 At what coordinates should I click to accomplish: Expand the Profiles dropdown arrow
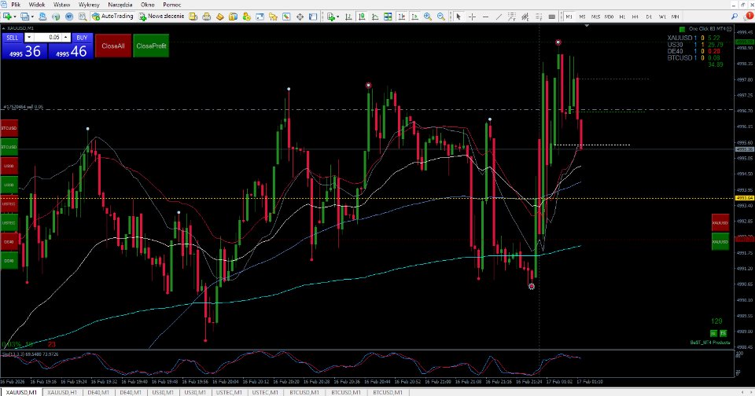click(x=31, y=16)
